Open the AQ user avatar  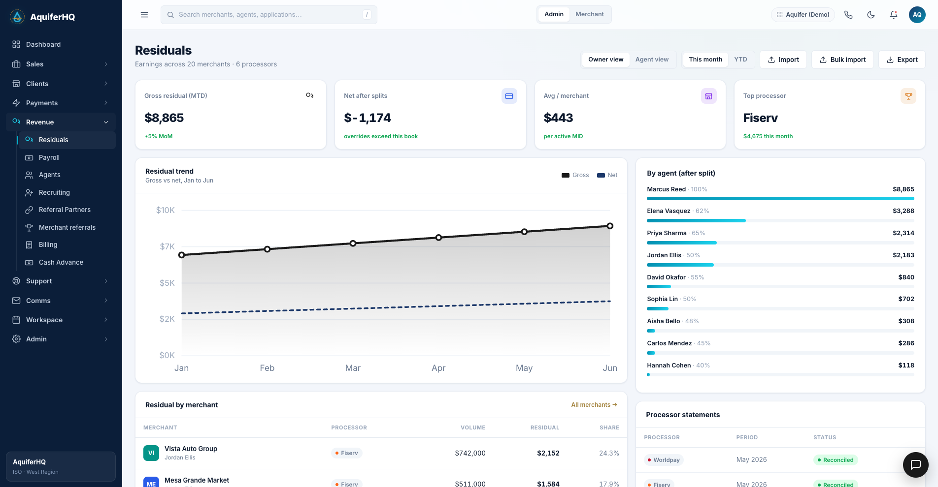point(917,15)
